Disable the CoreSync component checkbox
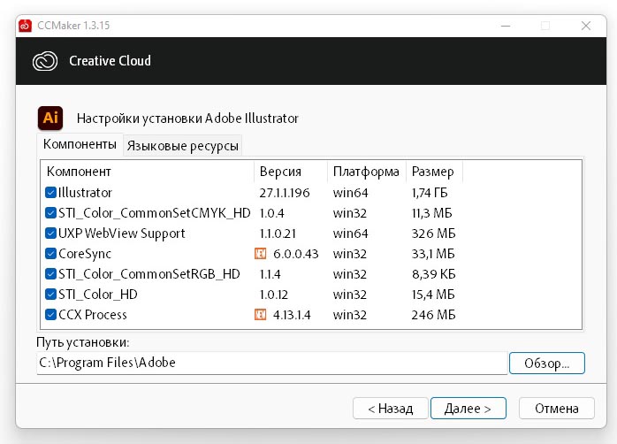Viewport: 617px width, 444px height. click(x=50, y=254)
